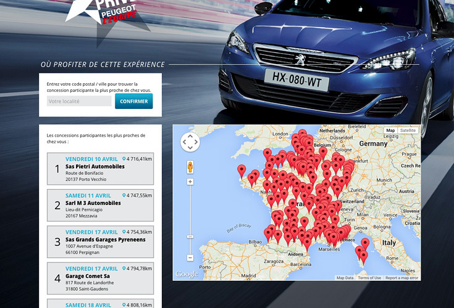Click the '66100 Perpignan' address text
Viewport: 454px width, 308px height.
click(82, 253)
